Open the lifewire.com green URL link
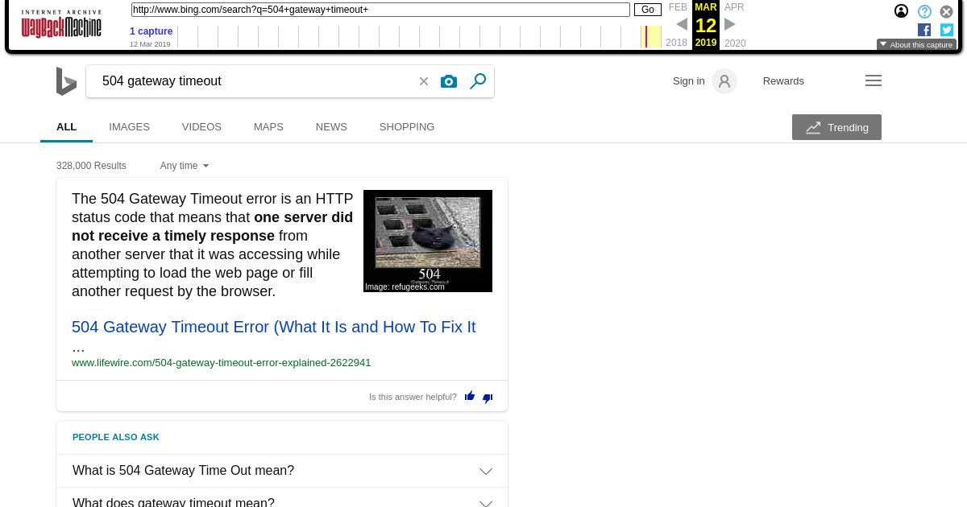967x507 pixels. click(x=221, y=363)
